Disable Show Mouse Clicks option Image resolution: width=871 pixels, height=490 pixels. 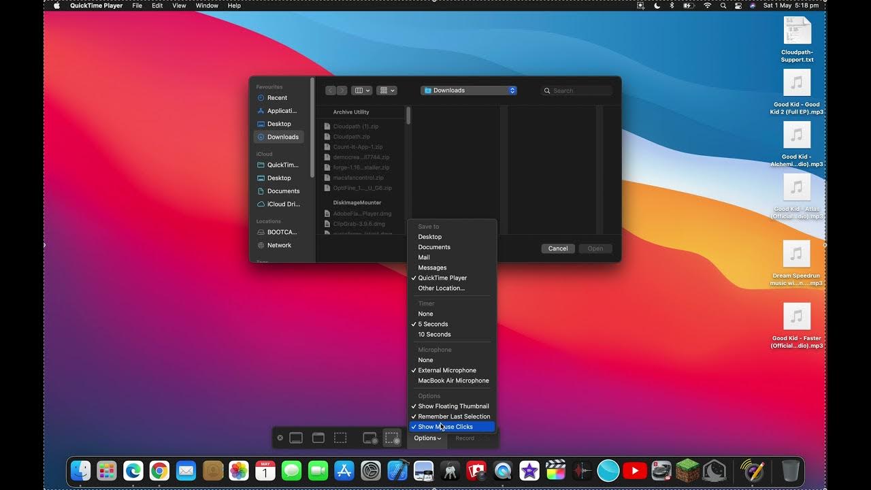[453, 427]
